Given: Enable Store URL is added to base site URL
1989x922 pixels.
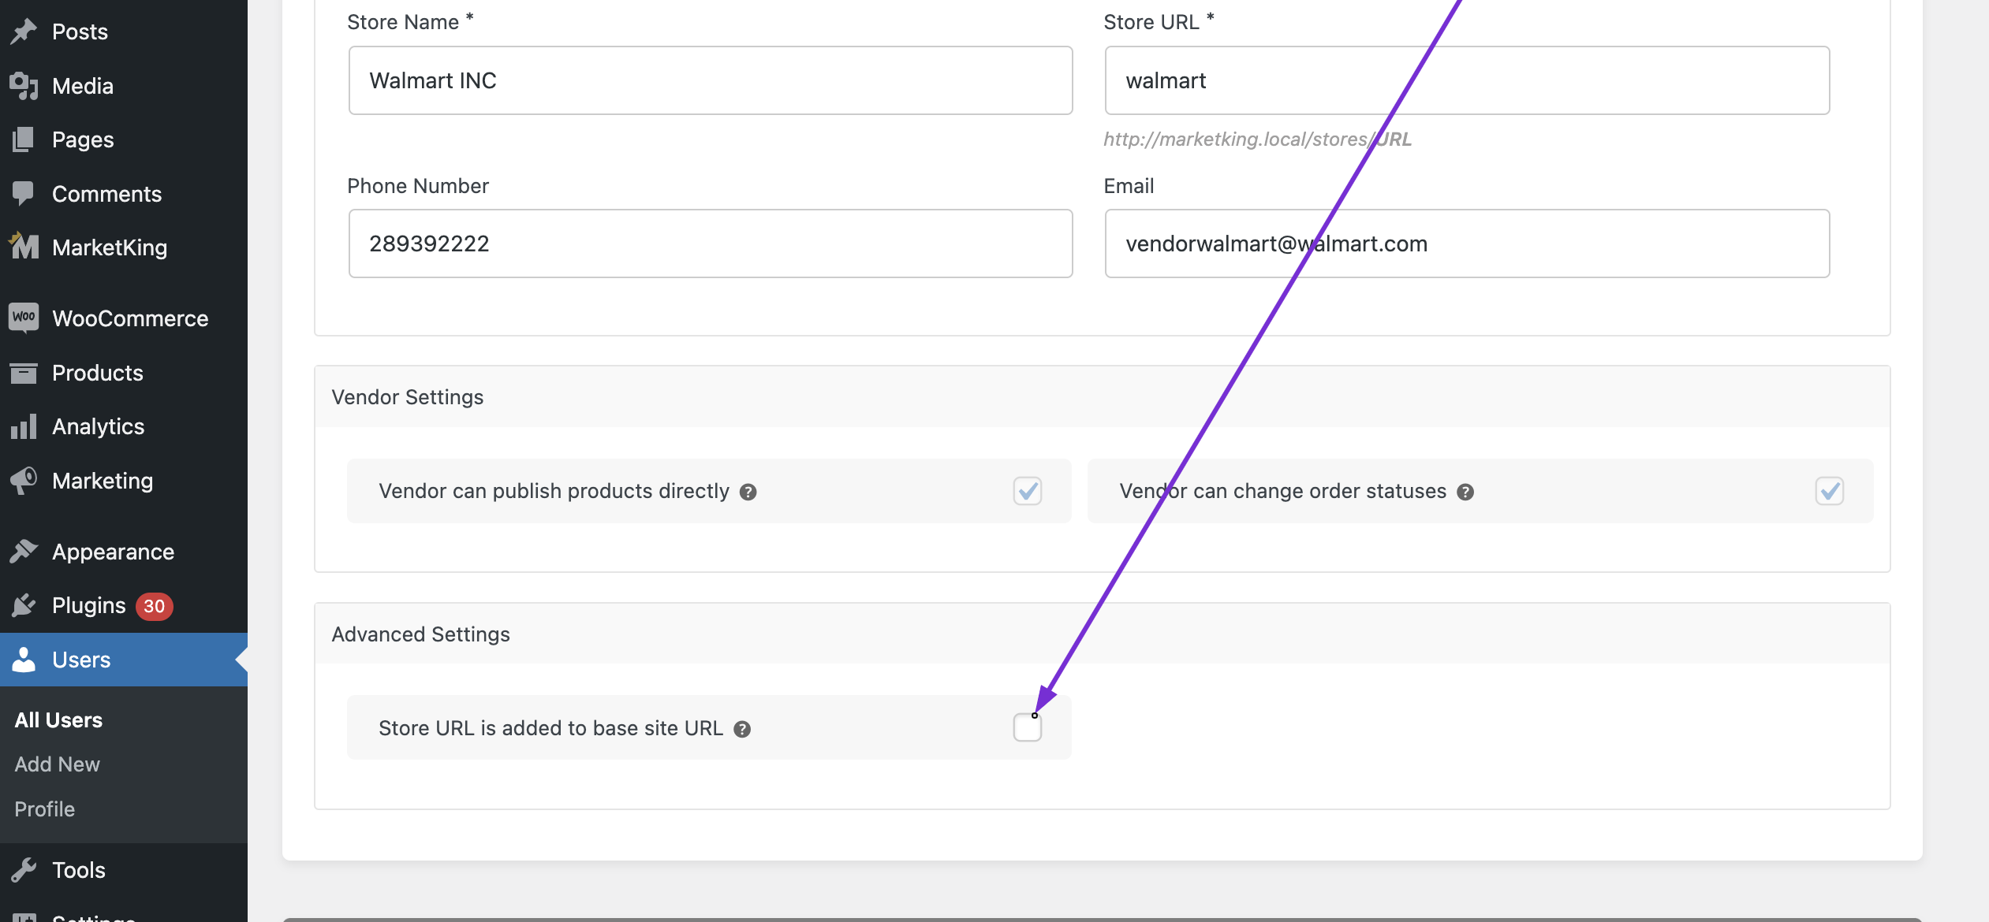Looking at the screenshot, I should point(1028,727).
